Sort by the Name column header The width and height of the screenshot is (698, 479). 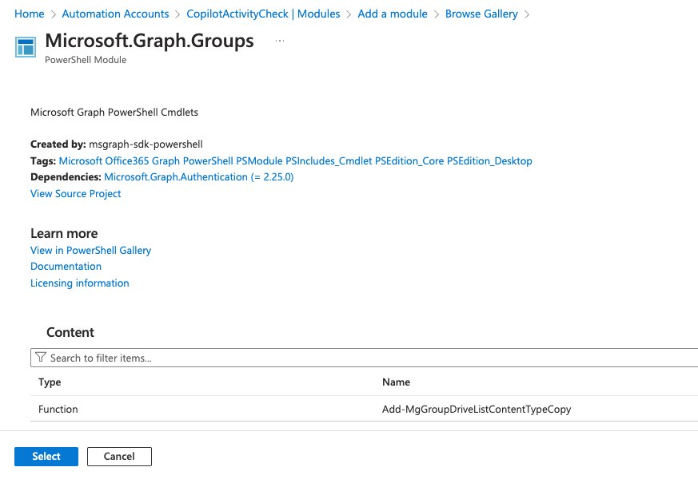point(397,382)
